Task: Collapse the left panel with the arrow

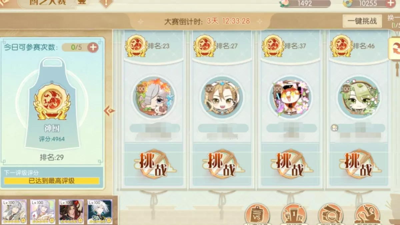Action: 109,110
